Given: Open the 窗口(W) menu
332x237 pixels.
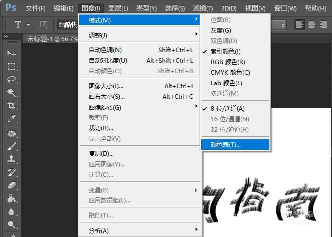Looking at the screenshot, I should [285, 8].
